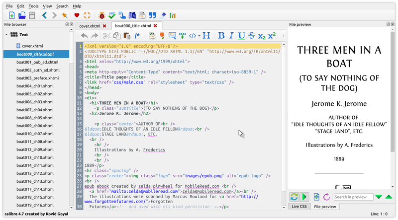This screenshot has width=398, height=220.
Task: Close the File browser panel
Action: (x=73, y=24)
